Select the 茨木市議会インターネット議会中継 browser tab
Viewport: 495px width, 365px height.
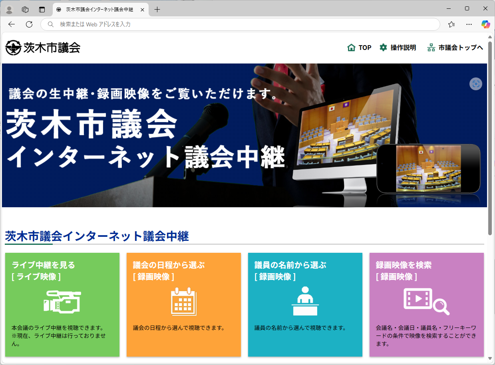pos(100,10)
